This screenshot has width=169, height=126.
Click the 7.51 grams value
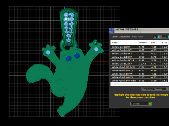click(x=142, y=54)
